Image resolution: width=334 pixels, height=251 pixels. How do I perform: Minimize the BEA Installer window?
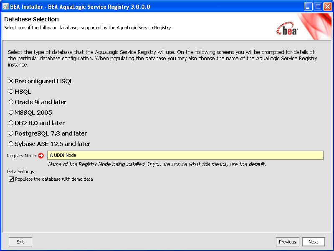pyautogui.click(x=308, y=7)
